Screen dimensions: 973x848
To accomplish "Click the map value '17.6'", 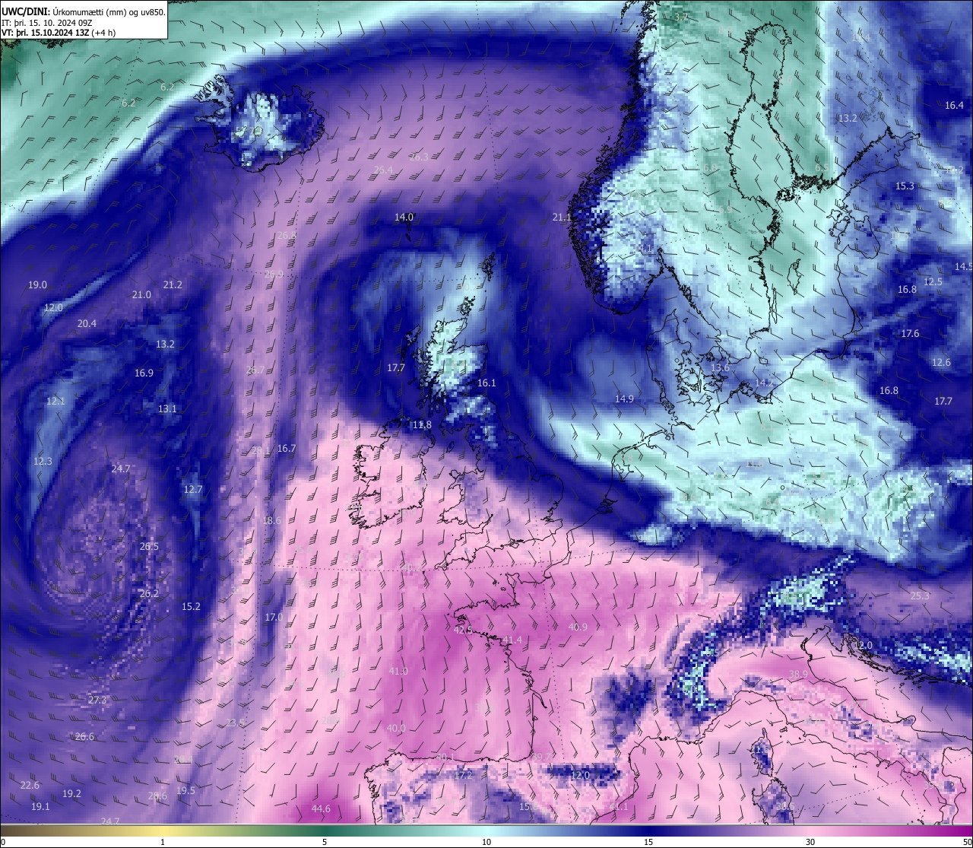I will (x=910, y=333).
